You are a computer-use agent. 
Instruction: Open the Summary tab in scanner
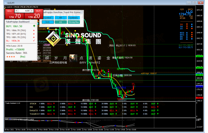click(73, 18)
